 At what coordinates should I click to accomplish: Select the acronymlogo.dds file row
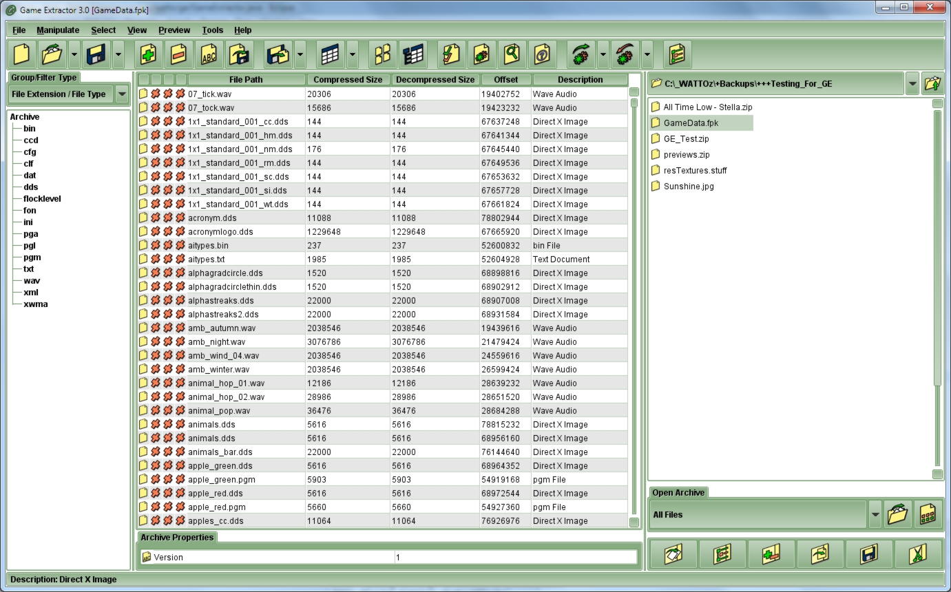pos(383,232)
